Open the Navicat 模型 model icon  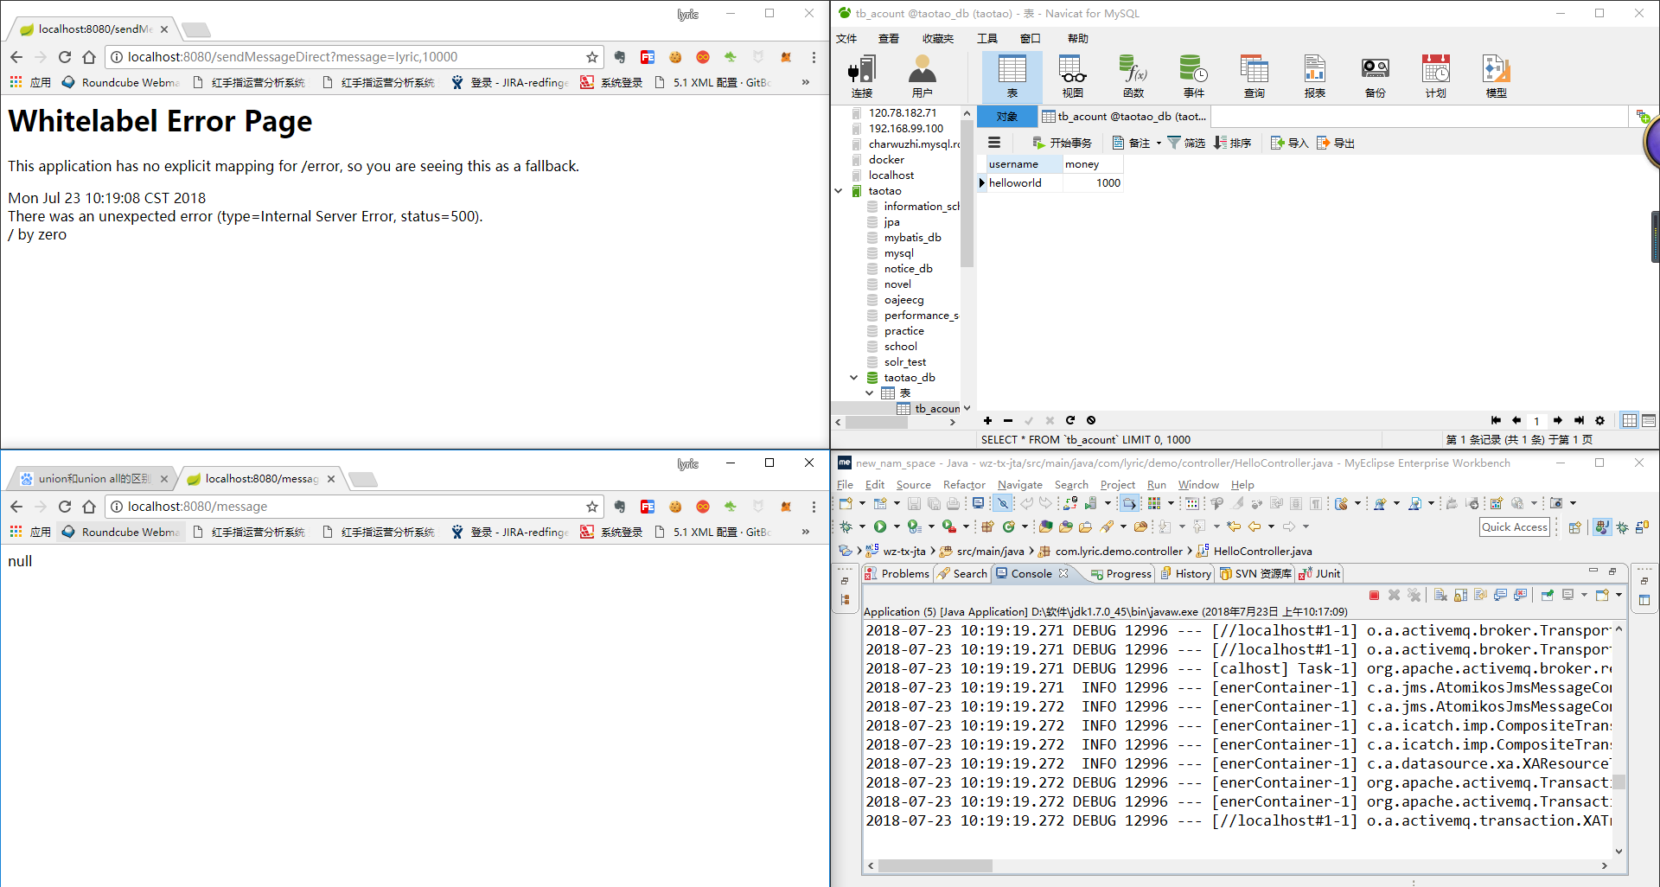[1497, 76]
